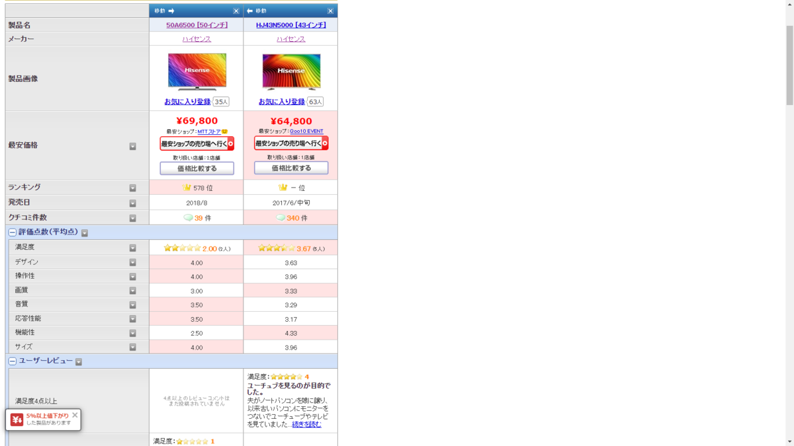
Task: Dismiss the 5%以上値下がり notification popup
Action: pos(75,415)
